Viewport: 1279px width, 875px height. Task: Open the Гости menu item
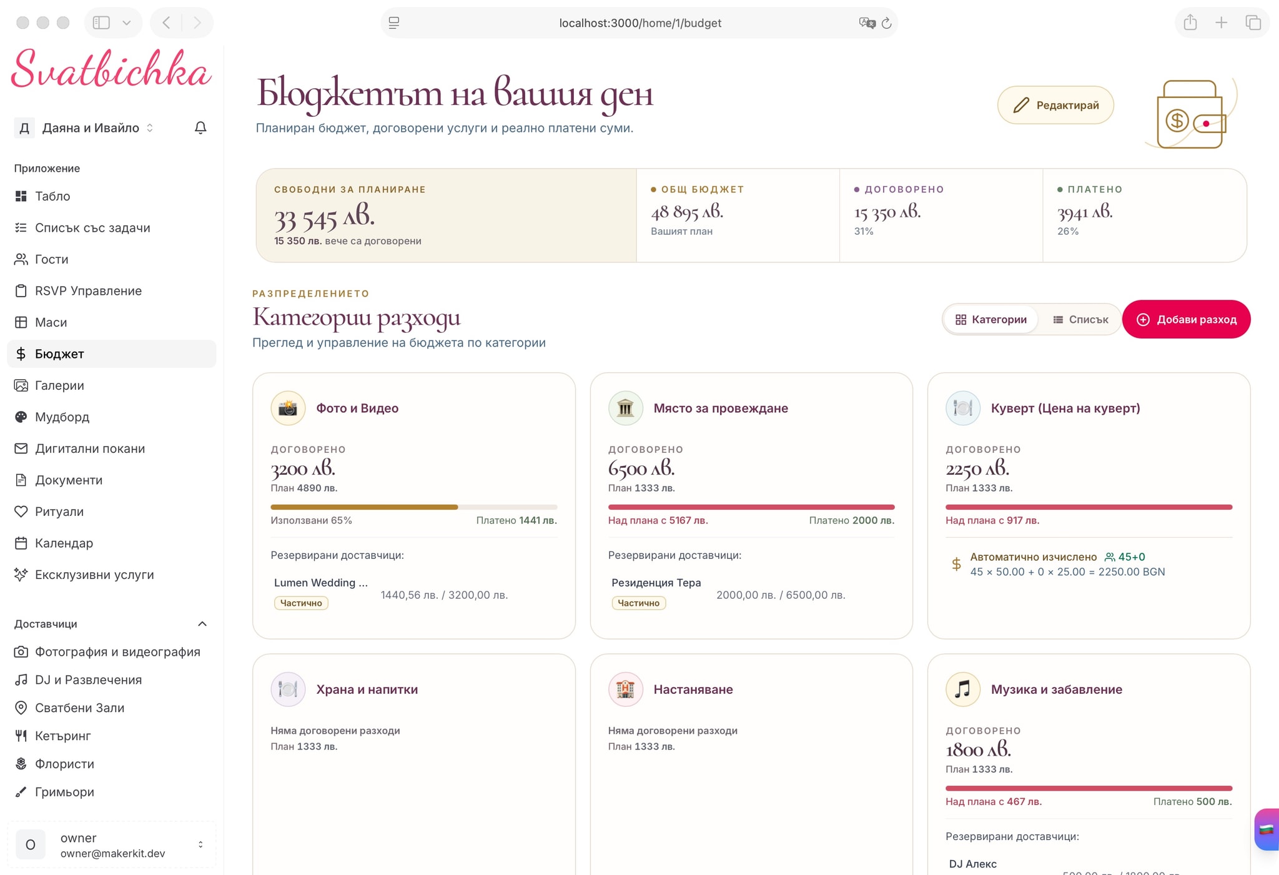pyautogui.click(x=112, y=259)
